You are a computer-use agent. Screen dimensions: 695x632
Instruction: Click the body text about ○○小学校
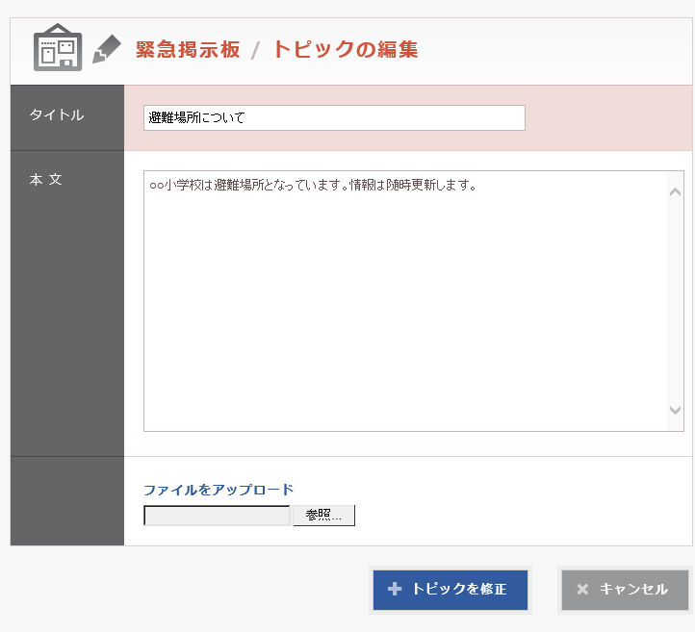coord(313,186)
